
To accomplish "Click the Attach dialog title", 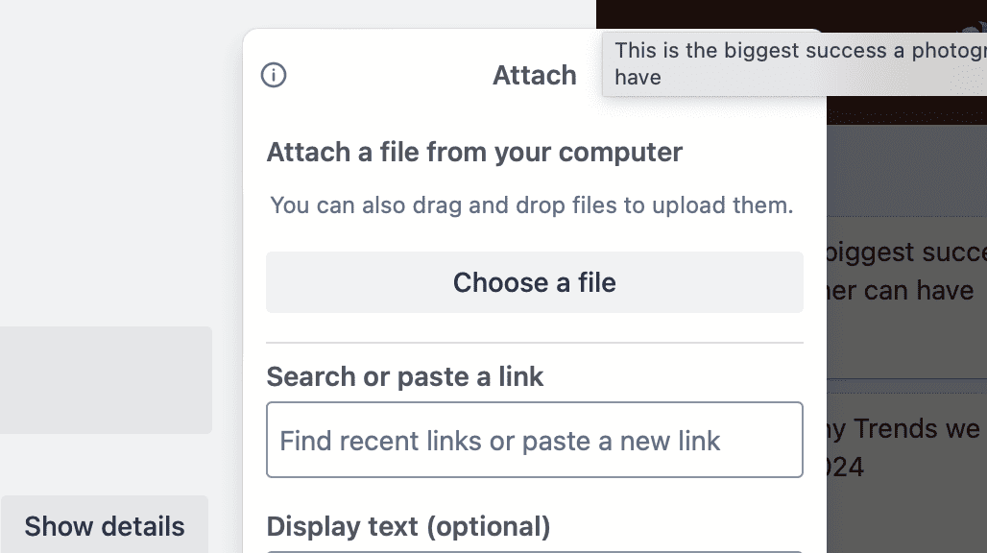I will (x=535, y=75).
